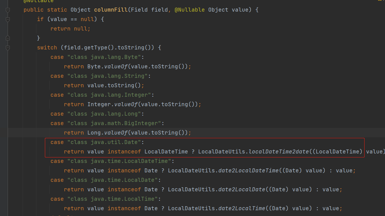Click the 'date2LocalTime' method call

tap(242, 208)
